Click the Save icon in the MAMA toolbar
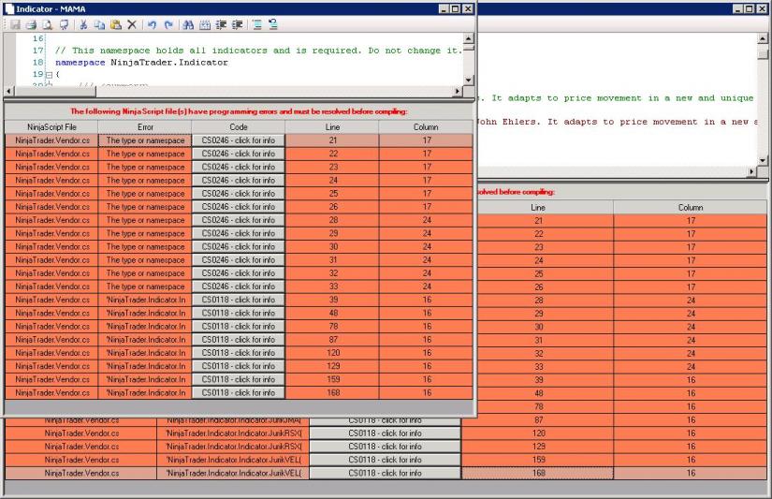 click(15, 24)
